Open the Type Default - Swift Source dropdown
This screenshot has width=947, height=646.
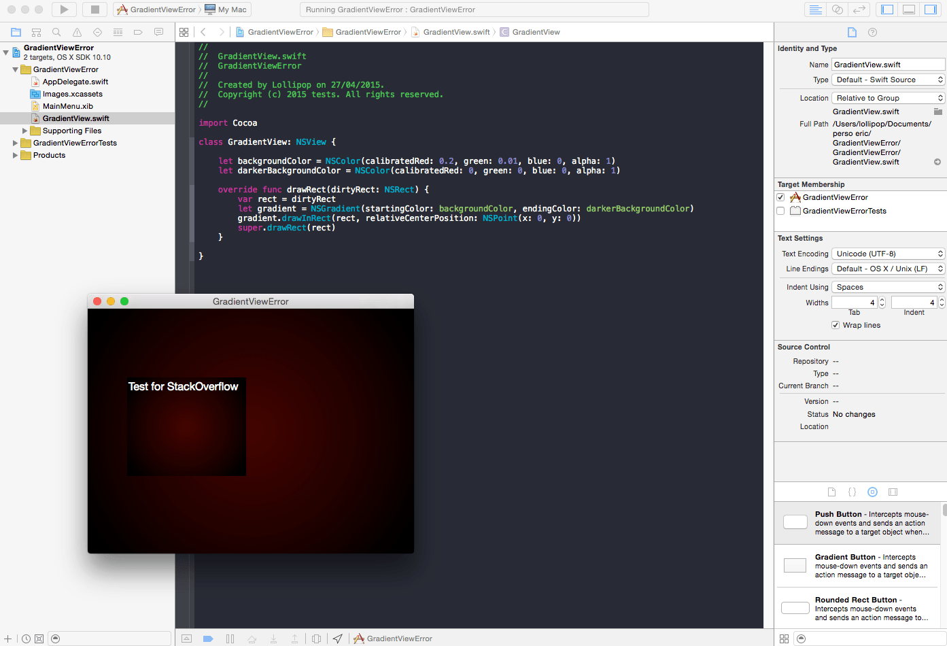tap(889, 80)
